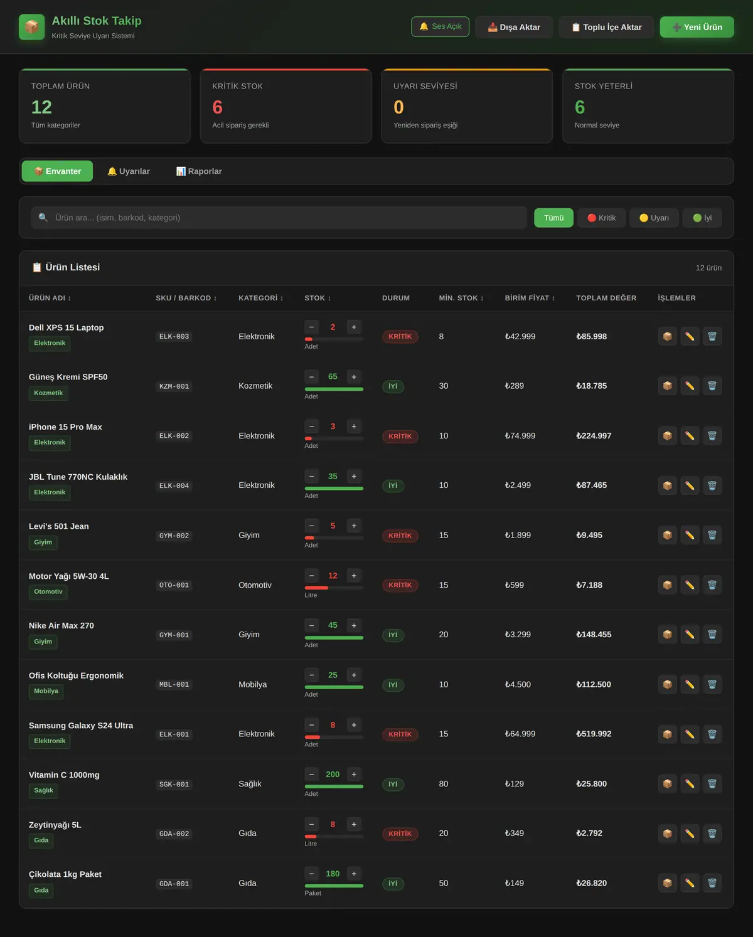Edit Ofis Koltuğu Ergonomik with pencil icon
This screenshot has height=937, width=753.
tap(690, 684)
